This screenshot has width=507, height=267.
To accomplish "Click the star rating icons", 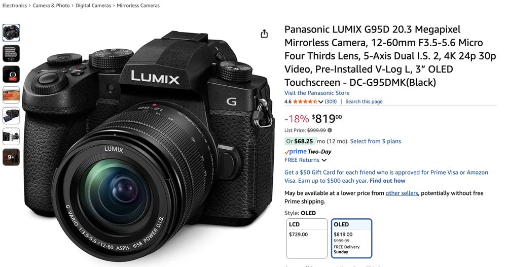I will tap(305, 102).
